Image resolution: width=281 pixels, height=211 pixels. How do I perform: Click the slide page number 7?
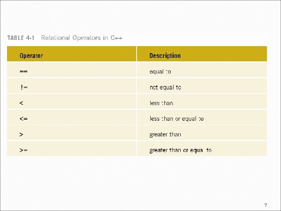pos(265,205)
